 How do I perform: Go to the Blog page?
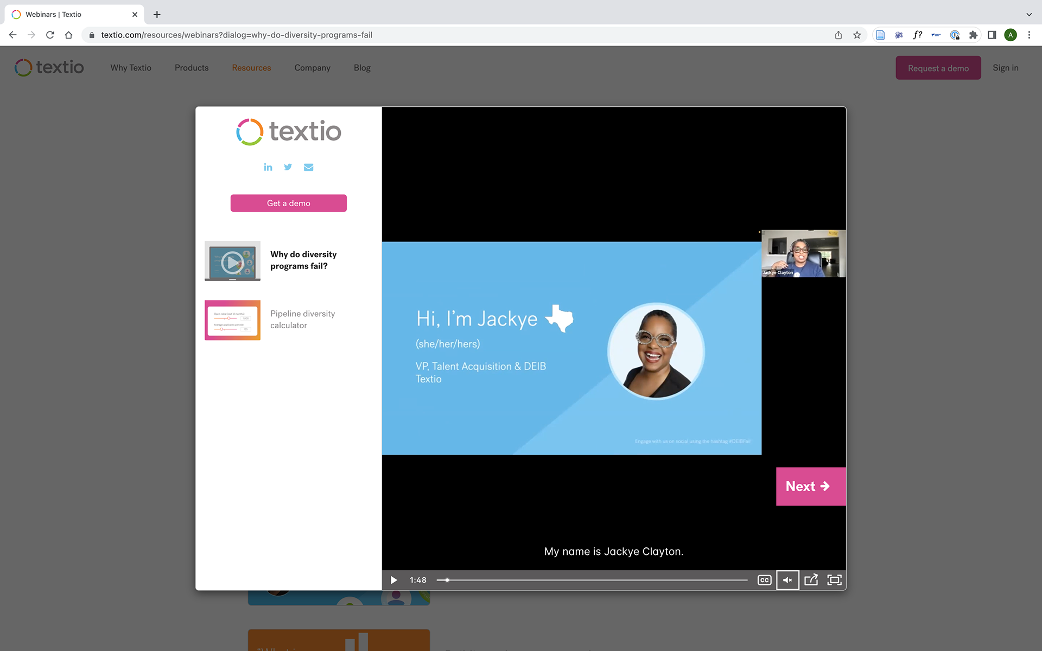coord(362,68)
